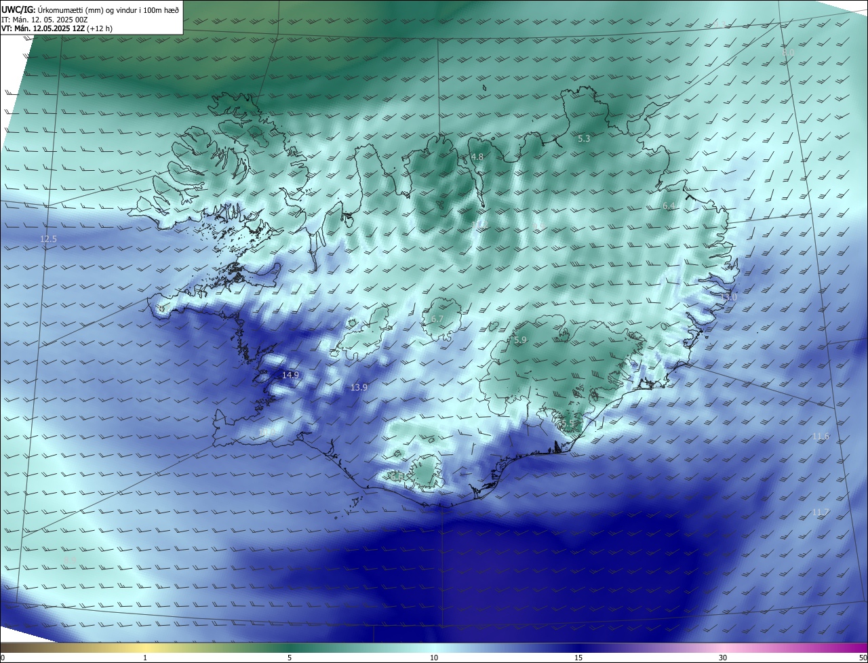Click the valid time line "VT: Mán. 12.05.2025 12Z"
Image resolution: width=868 pixels, height=663 pixels.
click(57, 28)
